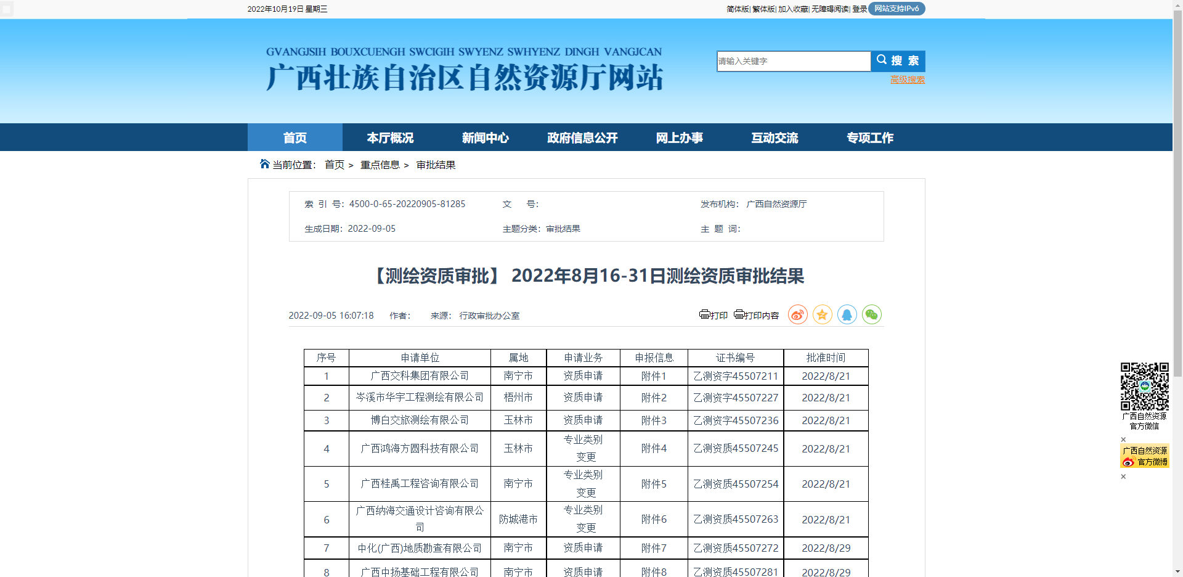Screen dimensions: 1183x577
Task: Click 发布机构 value 广西自然资源厅
Action: point(776,204)
